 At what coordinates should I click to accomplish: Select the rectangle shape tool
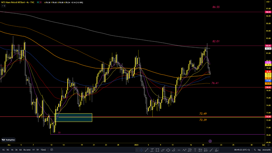157,150
